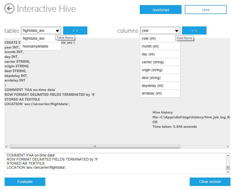Image resolution: width=234 pixels, height=189 pixels.
Task: Click the left arrow of output scrollbar
Action: pyautogui.click(x=6, y=147)
